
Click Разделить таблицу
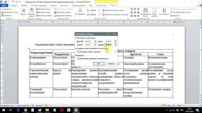(63, 16)
